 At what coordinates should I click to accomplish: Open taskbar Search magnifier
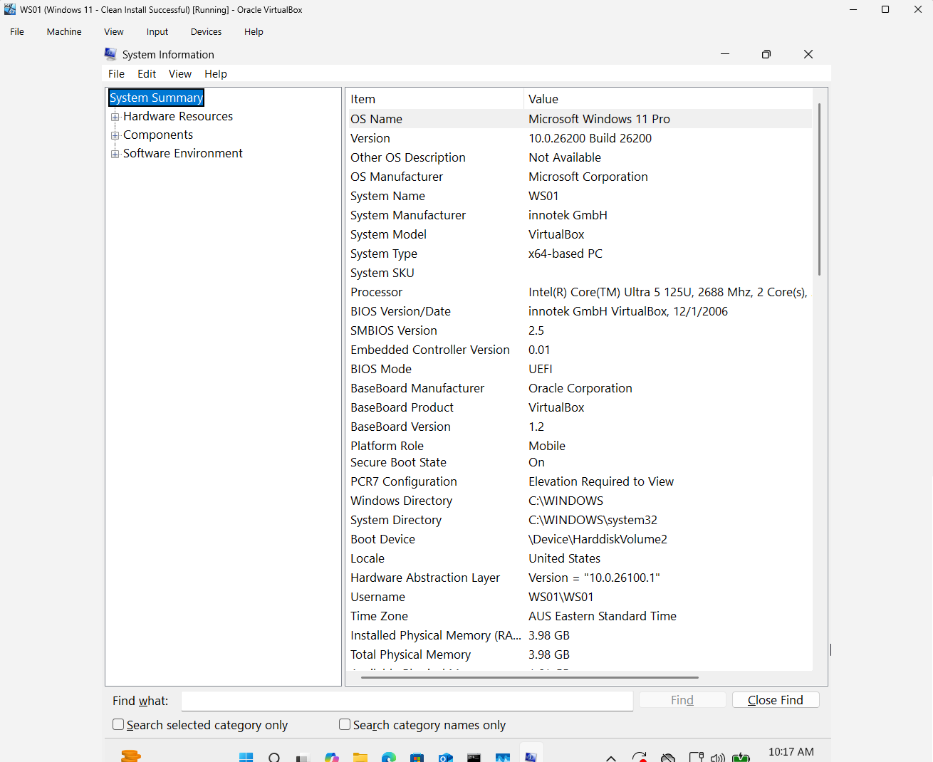(x=274, y=758)
